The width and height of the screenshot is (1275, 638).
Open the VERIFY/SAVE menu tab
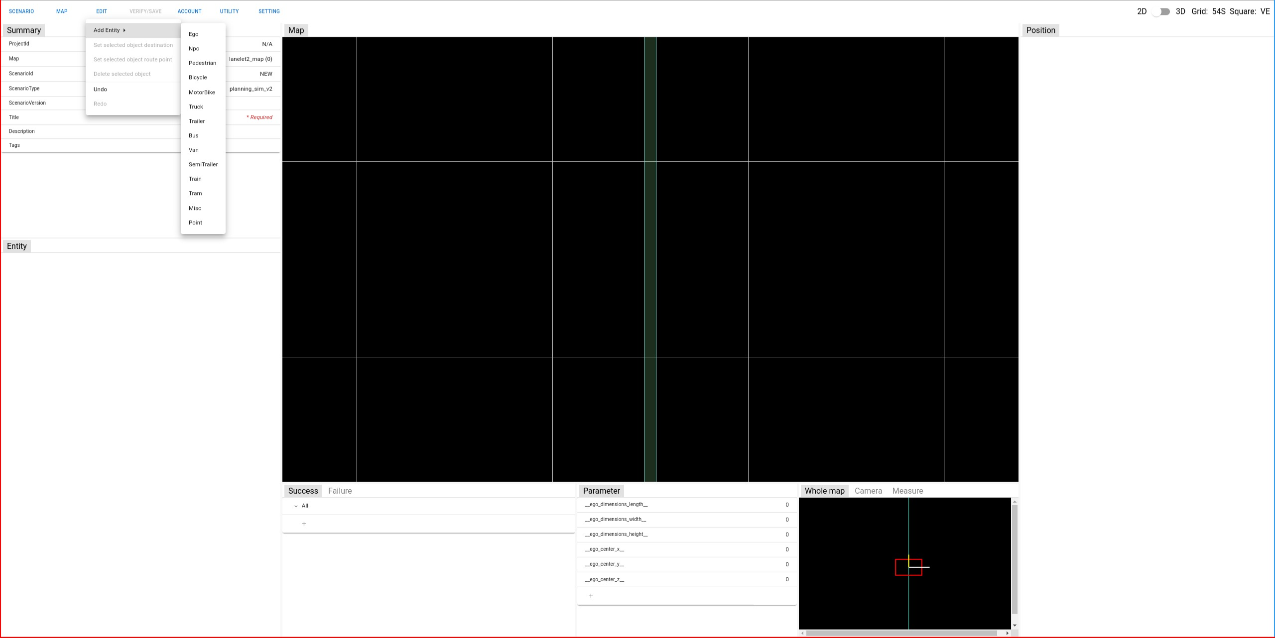click(146, 11)
